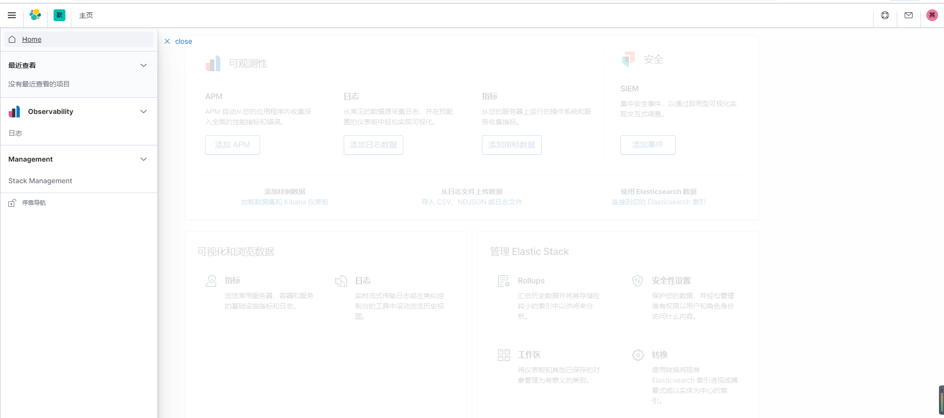
Task: Click the 没有最近查看的项目 text
Action: (39, 84)
